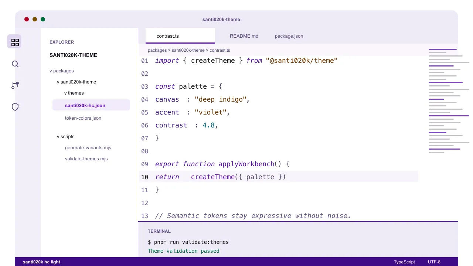This screenshot has width=473, height=266.
Task: Click line number 10 in the gutter
Action: coord(144,177)
